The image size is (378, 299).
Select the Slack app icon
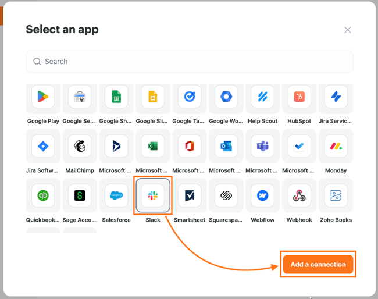[x=153, y=195]
